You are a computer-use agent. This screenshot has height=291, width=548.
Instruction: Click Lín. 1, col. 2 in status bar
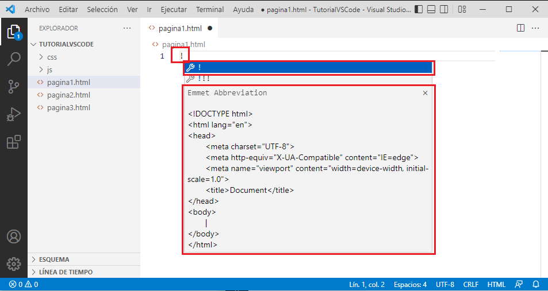(x=367, y=284)
